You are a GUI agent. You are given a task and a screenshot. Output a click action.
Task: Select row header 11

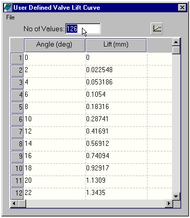click(17, 181)
